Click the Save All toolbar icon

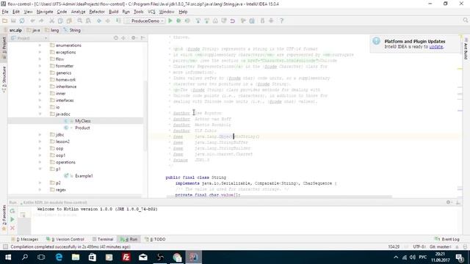tap(13, 21)
